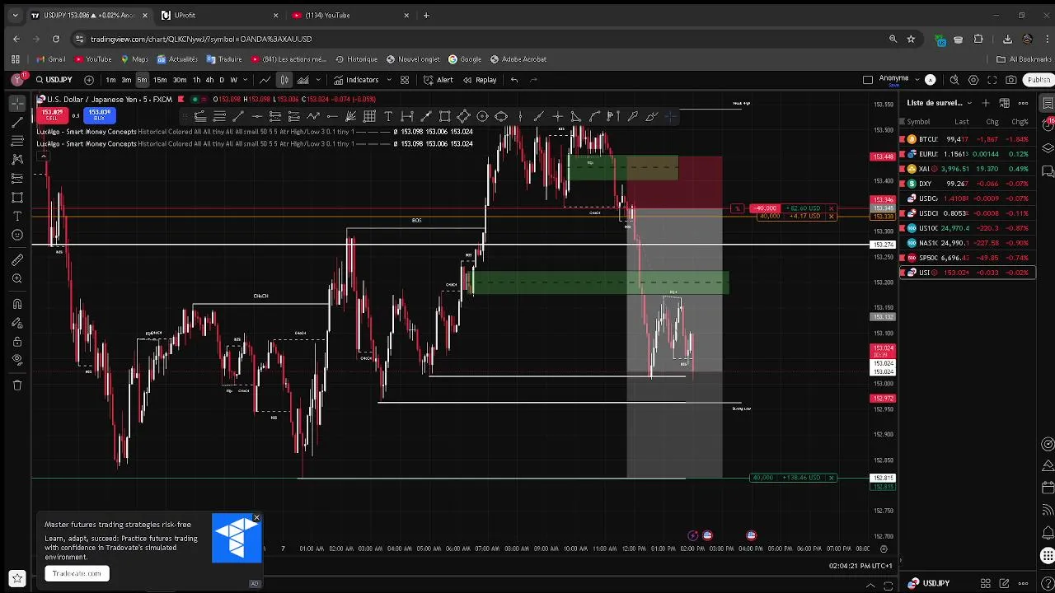Select the SP500 watchlist row
1055x593 pixels.
(x=968, y=258)
